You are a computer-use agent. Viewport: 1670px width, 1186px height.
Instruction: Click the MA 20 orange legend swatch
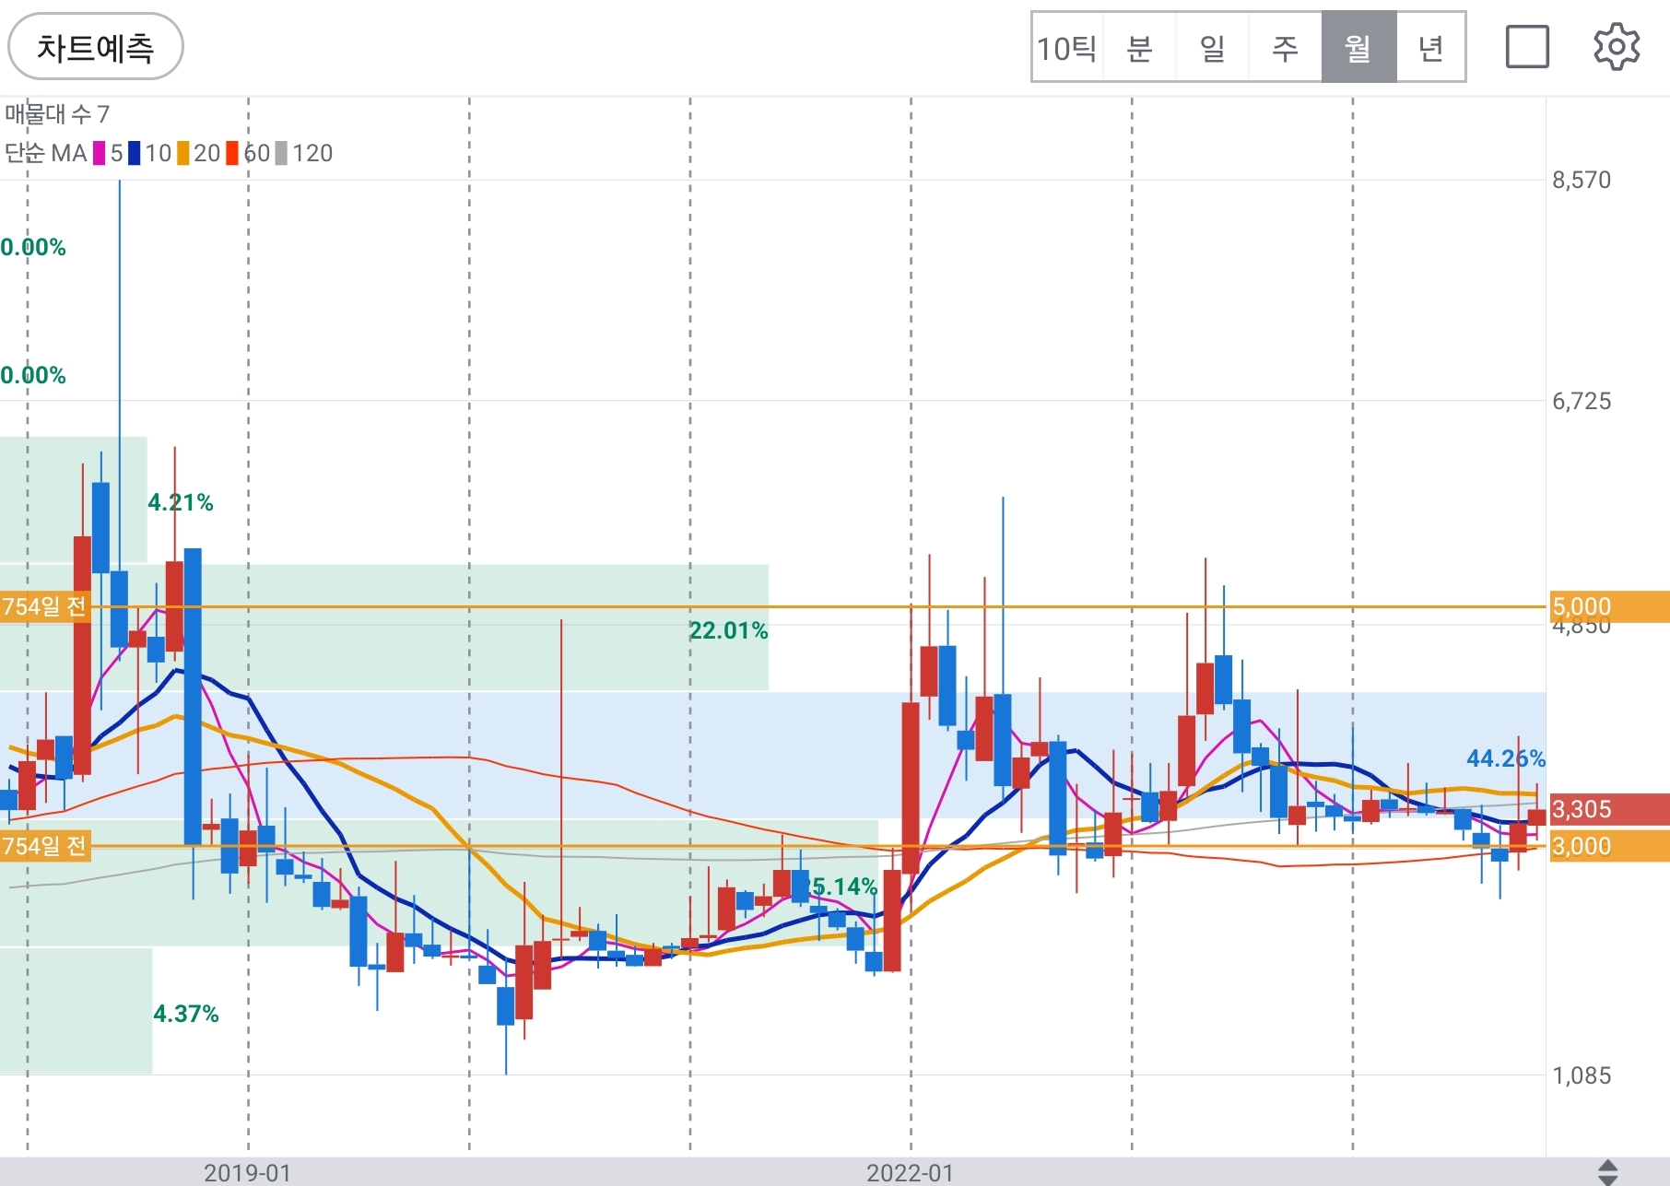183,153
